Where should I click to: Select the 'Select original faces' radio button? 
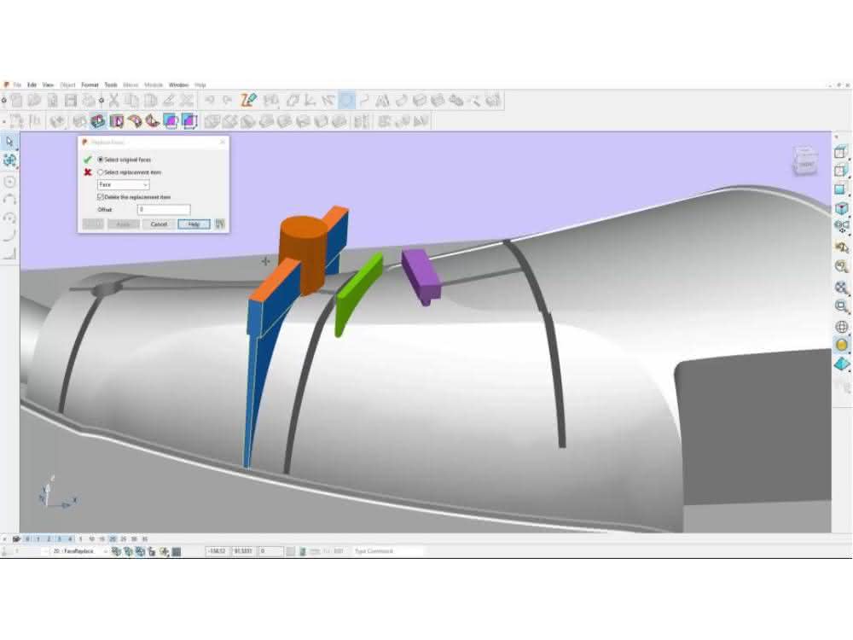pyautogui.click(x=100, y=160)
